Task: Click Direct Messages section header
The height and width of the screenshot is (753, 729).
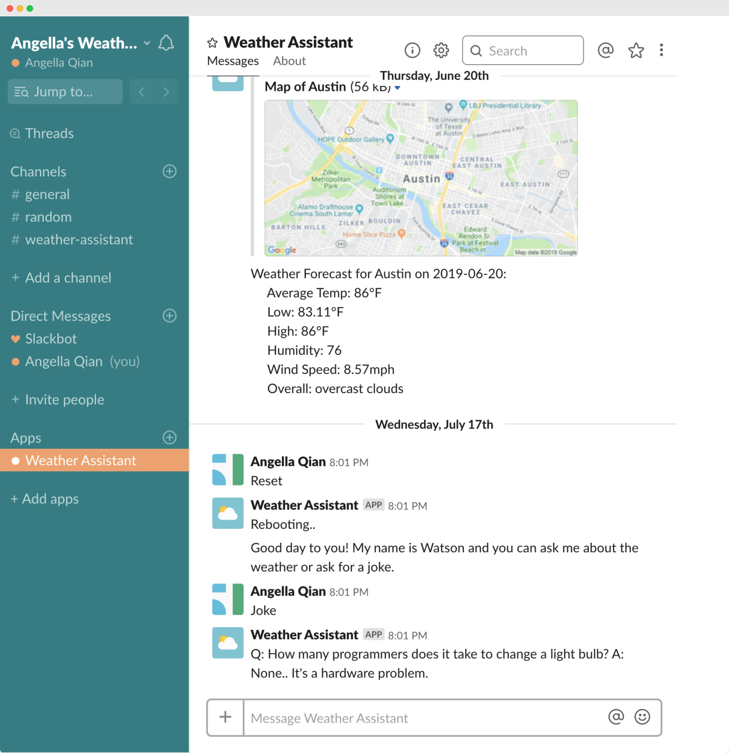Action: tap(61, 316)
